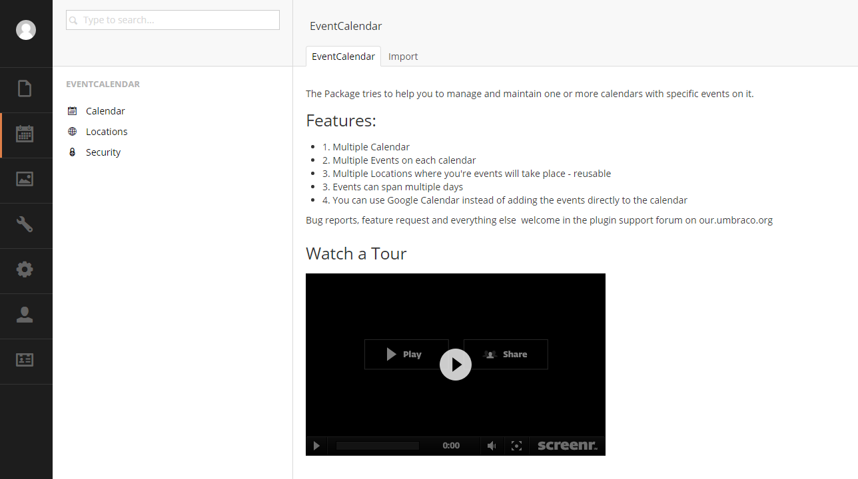Select the Locations tree node
The image size is (858, 479).
(x=107, y=132)
